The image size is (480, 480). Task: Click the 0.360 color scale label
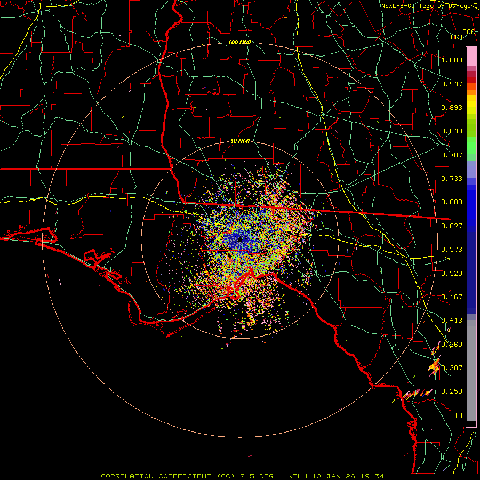452,345
